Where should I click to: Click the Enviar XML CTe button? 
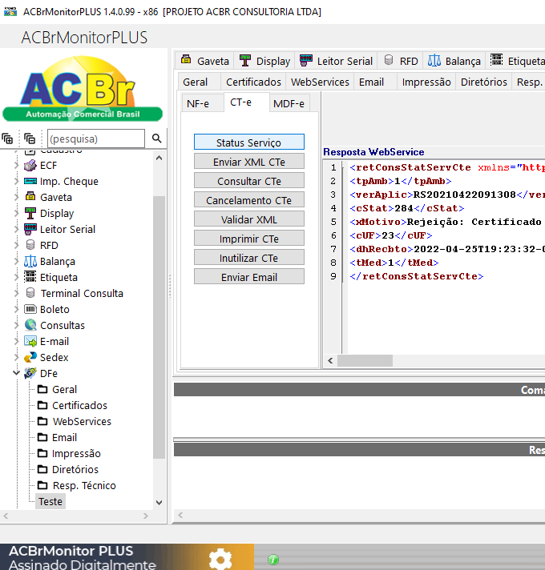[x=248, y=162]
